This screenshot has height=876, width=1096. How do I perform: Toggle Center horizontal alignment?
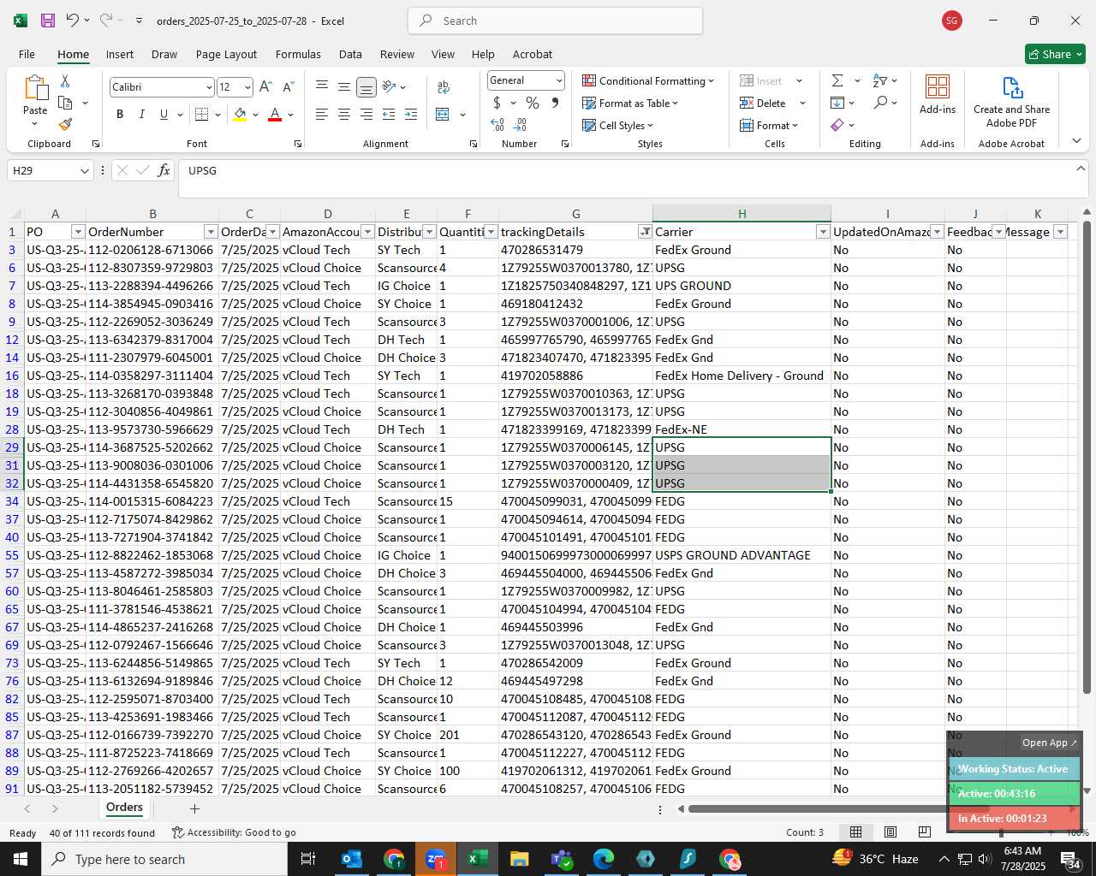(344, 115)
